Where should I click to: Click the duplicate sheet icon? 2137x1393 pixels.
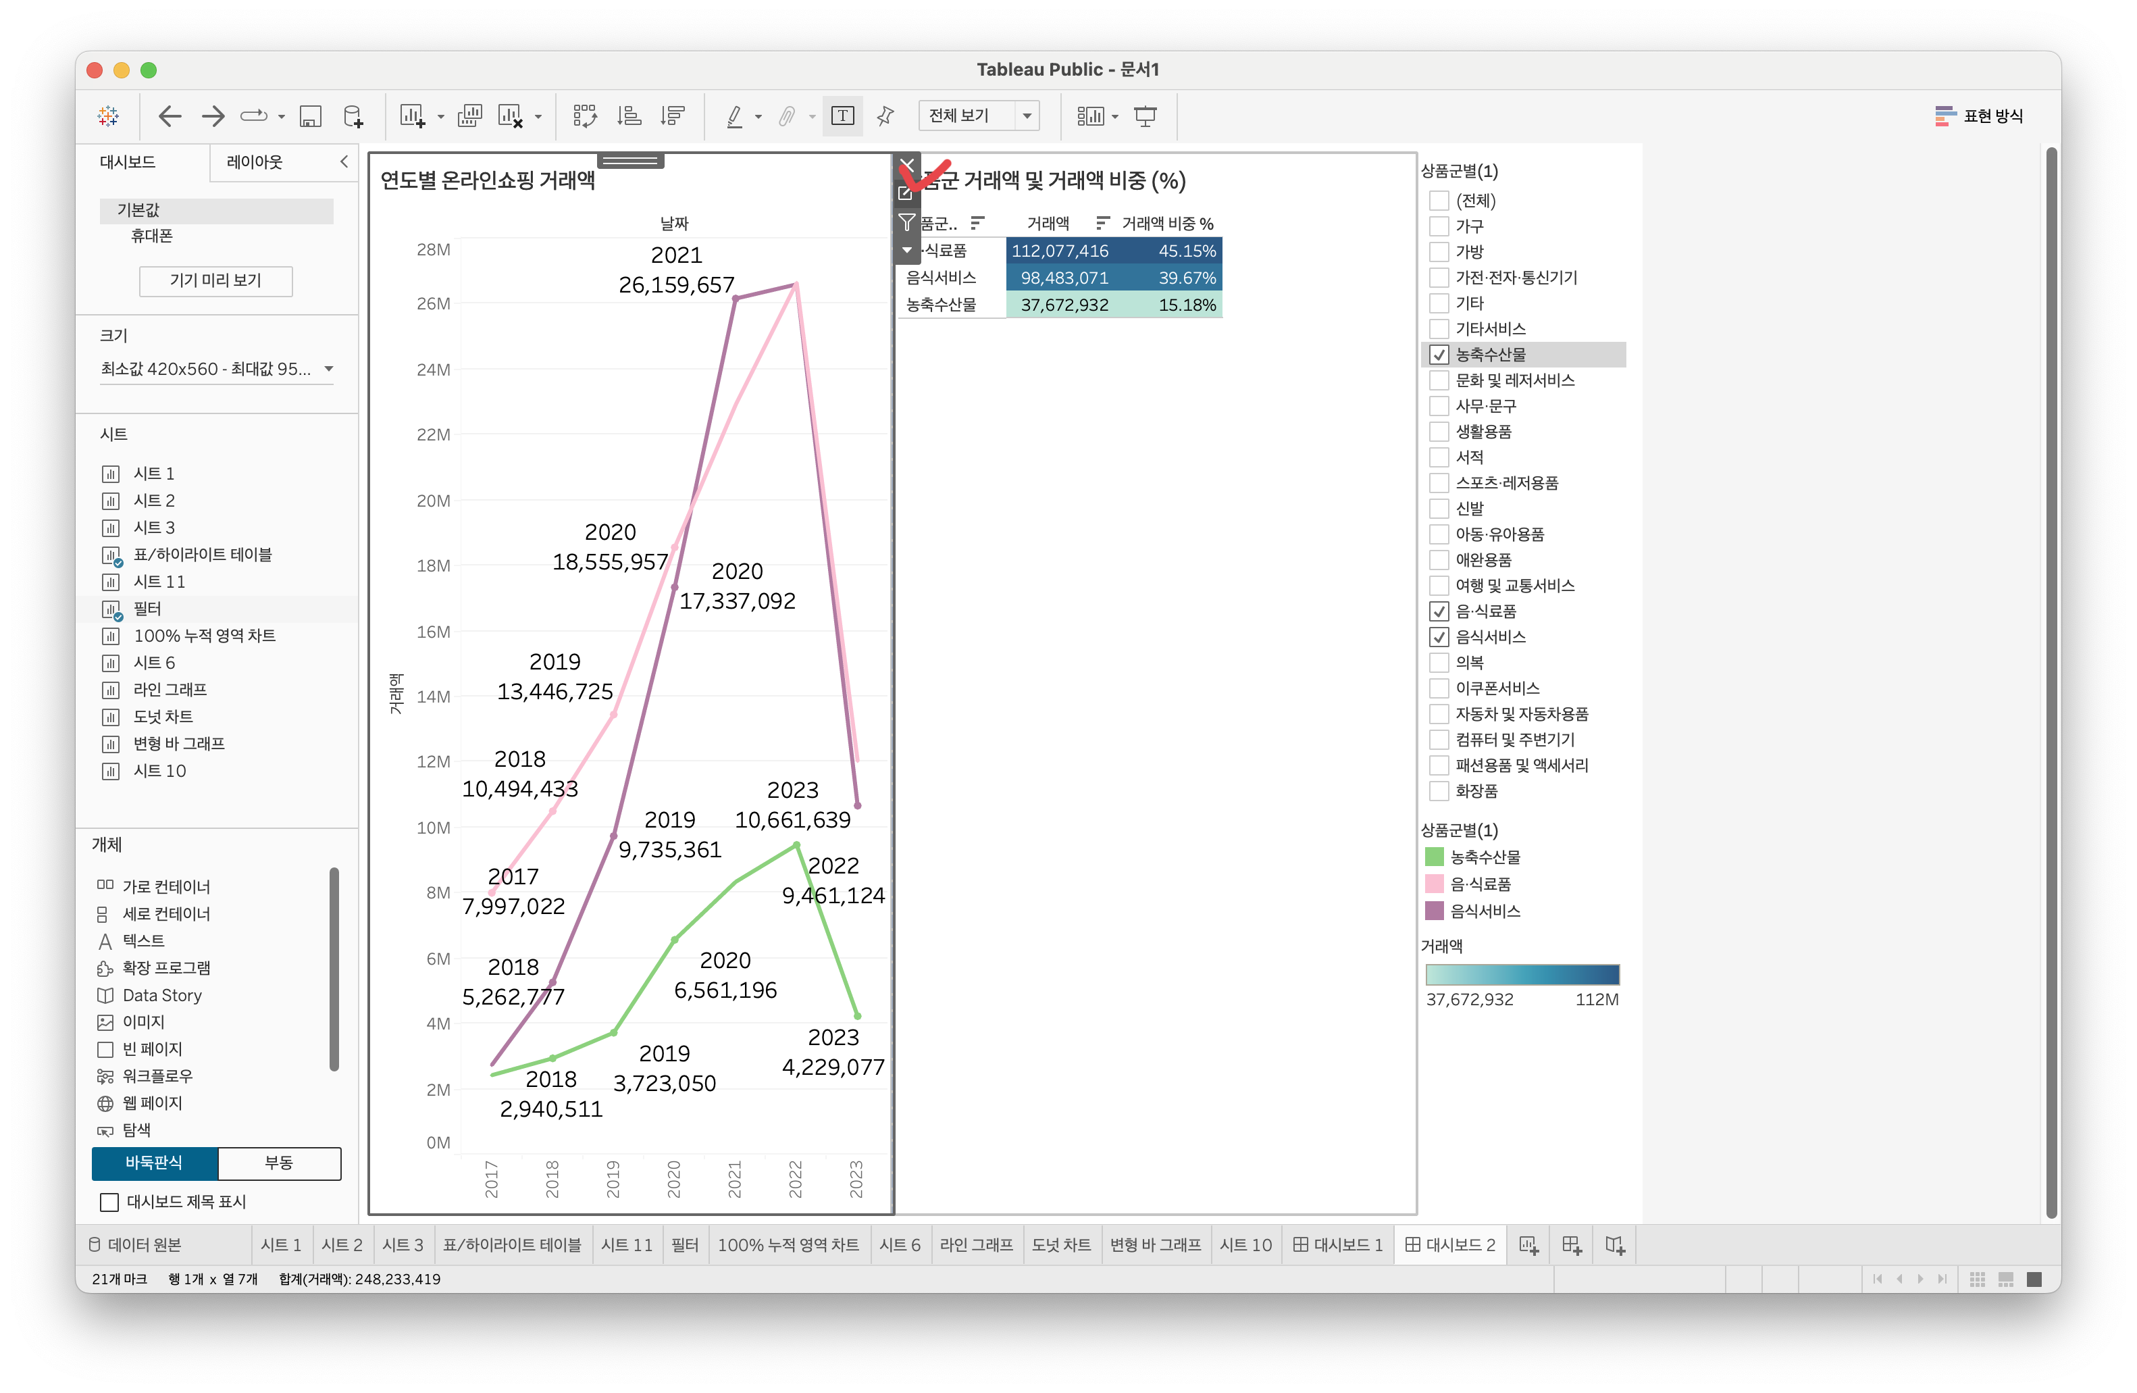pos(469,116)
